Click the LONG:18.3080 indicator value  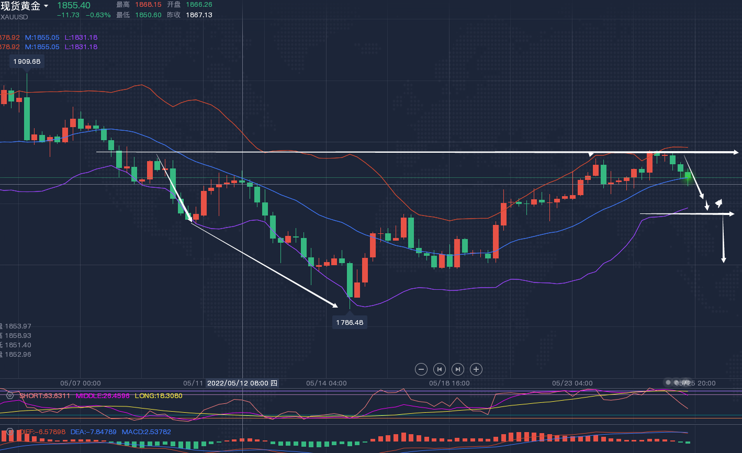click(159, 395)
